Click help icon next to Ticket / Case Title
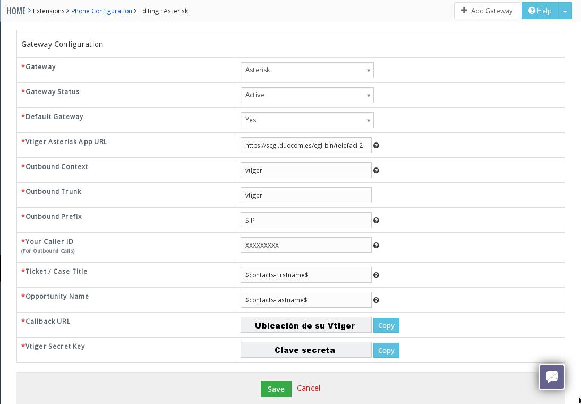Image resolution: width=581 pixels, height=404 pixels. pyautogui.click(x=376, y=275)
